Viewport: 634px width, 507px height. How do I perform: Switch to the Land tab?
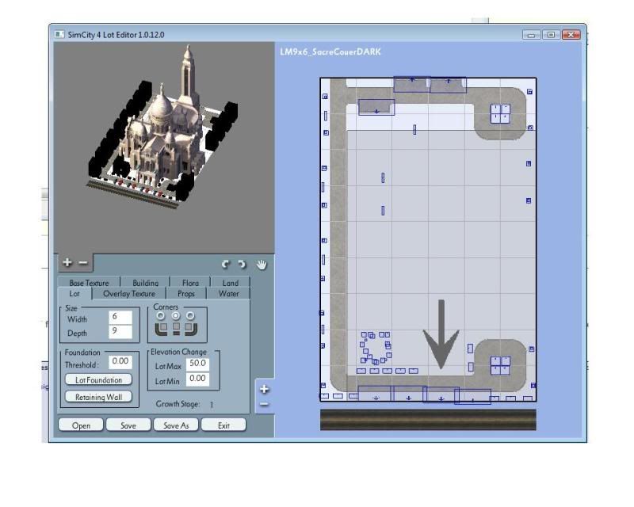click(x=230, y=282)
